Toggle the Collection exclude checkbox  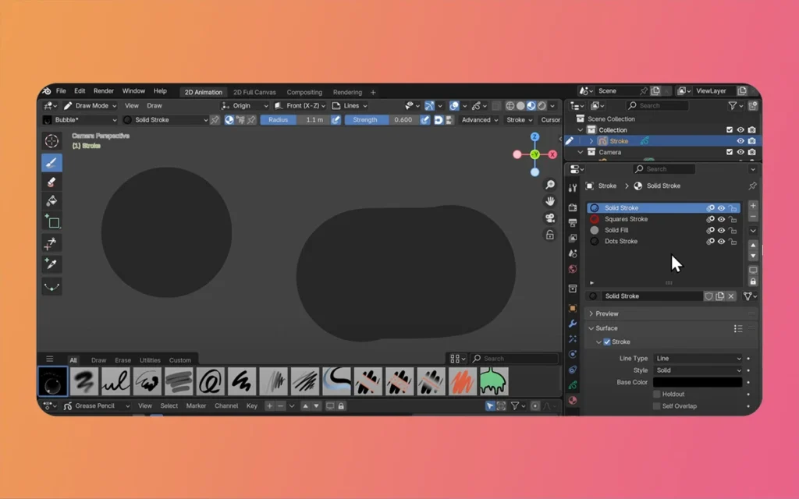point(730,130)
